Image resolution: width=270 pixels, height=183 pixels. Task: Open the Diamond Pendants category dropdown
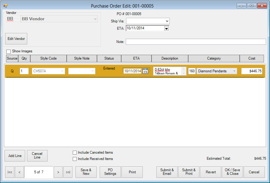pyautogui.click(x=234, y=71)
